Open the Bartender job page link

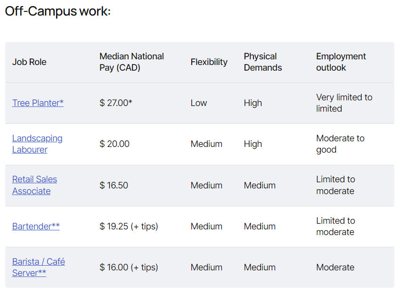[36, 226]
